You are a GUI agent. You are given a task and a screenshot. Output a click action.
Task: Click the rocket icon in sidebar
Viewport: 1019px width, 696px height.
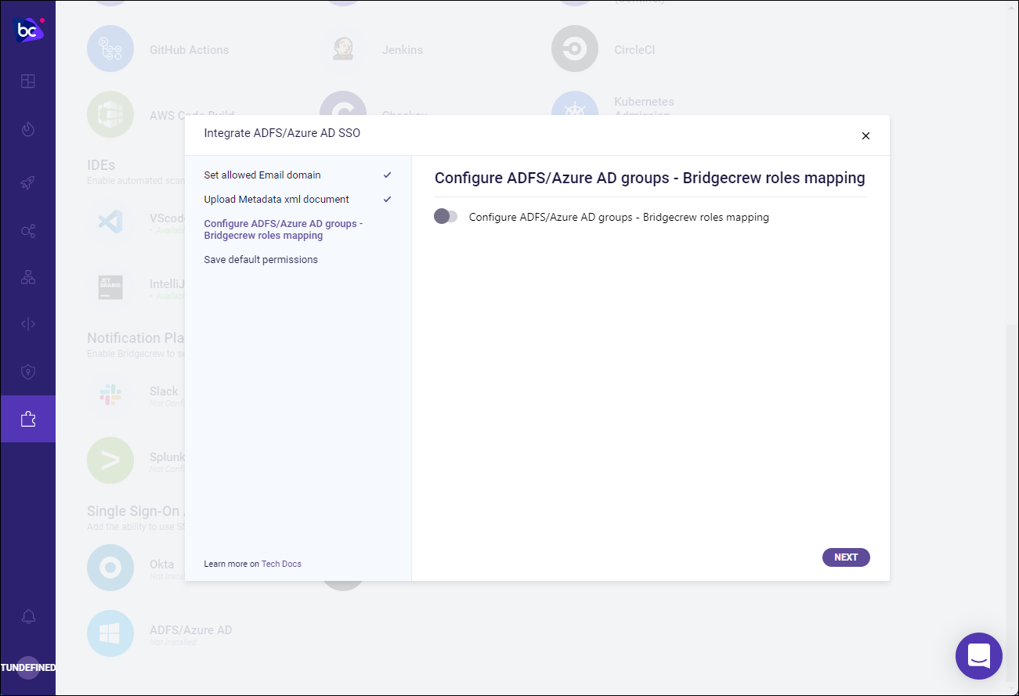pos(28,183)
